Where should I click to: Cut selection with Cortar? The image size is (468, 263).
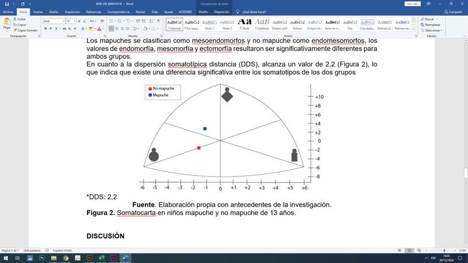[19, 19]
